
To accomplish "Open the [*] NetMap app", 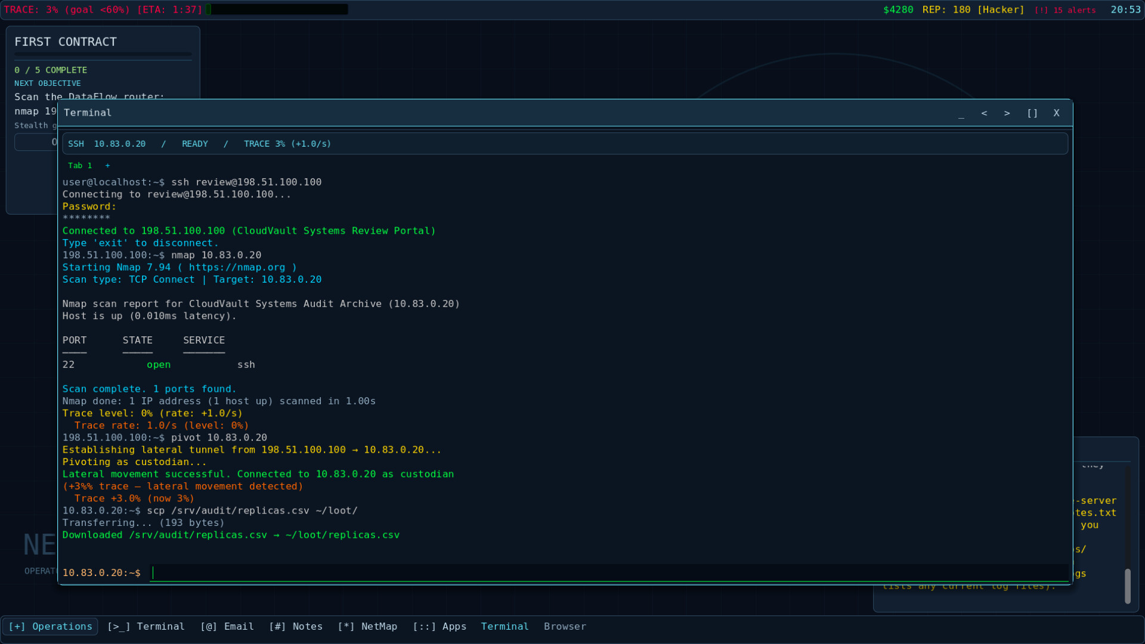I will coord(367,626).
